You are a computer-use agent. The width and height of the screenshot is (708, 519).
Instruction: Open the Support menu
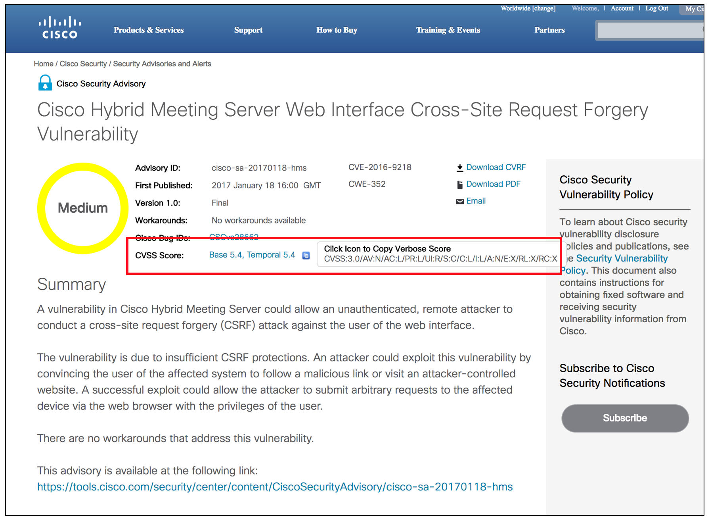coord(248,30)
